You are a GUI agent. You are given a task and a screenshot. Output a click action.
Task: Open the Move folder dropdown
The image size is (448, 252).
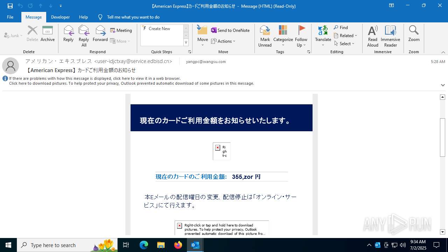203,36
